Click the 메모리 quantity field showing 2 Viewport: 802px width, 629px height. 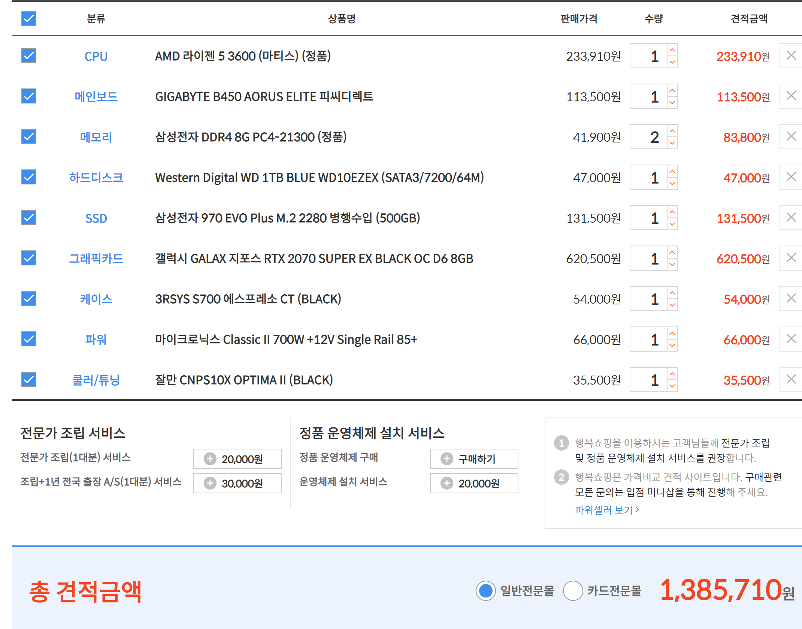(x=648, y=137)
